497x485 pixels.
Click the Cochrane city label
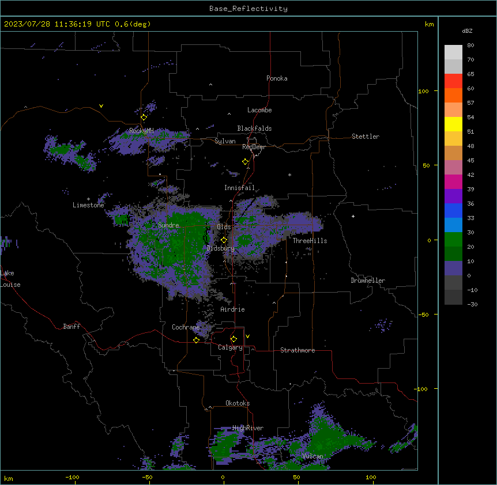point(186,327)
